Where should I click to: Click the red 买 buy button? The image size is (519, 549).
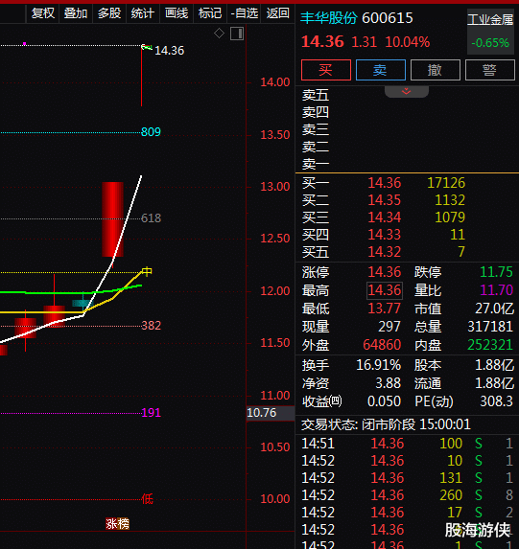326,70
